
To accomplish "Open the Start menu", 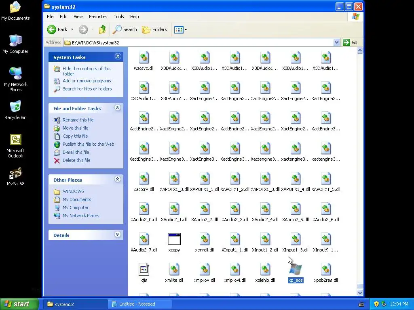I will click(19, 304).
